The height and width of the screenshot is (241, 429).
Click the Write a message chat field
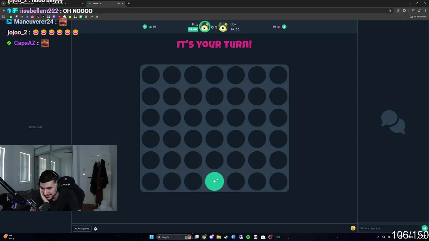pos(390,228)
